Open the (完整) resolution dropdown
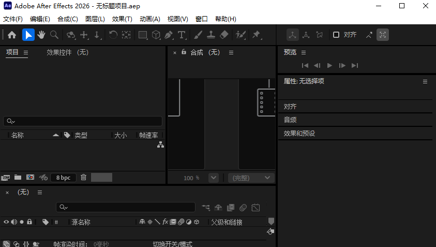The image size is (436, 247). 250,178
